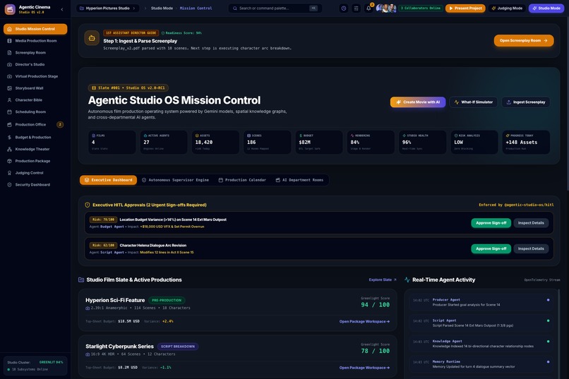Open the settings sliders icon in top bar

tap(356, 8)
